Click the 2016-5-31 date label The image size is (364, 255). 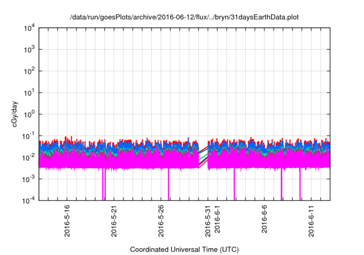[208, 221]
